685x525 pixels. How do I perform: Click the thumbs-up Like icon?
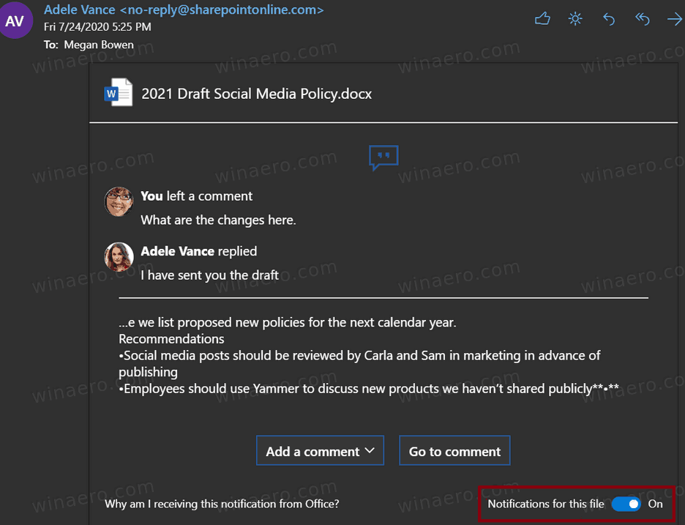point(542,19)
